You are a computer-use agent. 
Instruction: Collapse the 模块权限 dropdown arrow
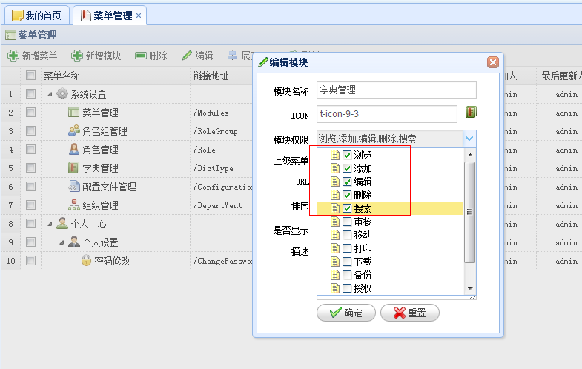click(x=469, y=139)
